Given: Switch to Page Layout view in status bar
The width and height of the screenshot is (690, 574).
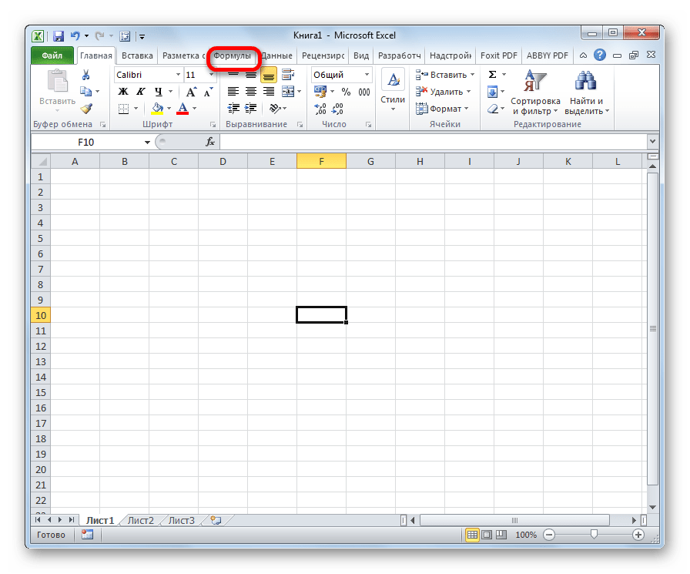Looking at the screenshot, I should pyautogui.click(x=486, y=535).
